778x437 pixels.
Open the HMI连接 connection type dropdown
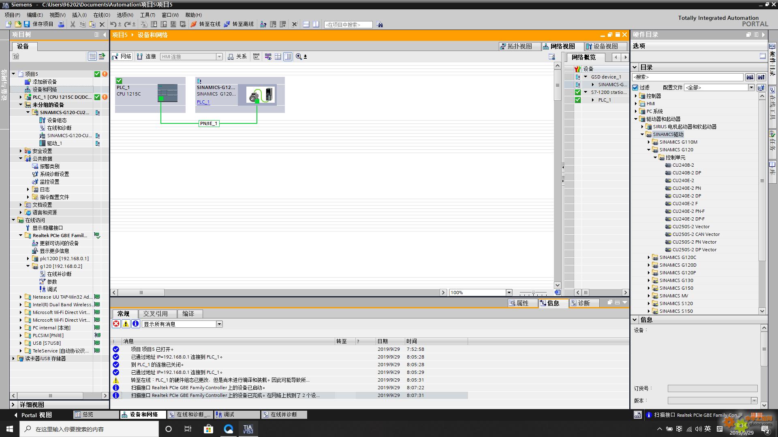click(x=219, y=57)
